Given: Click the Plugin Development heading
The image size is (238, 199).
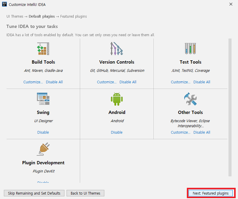Looking at the screenshot, I should pyautogui.click(x=43, y=163).
